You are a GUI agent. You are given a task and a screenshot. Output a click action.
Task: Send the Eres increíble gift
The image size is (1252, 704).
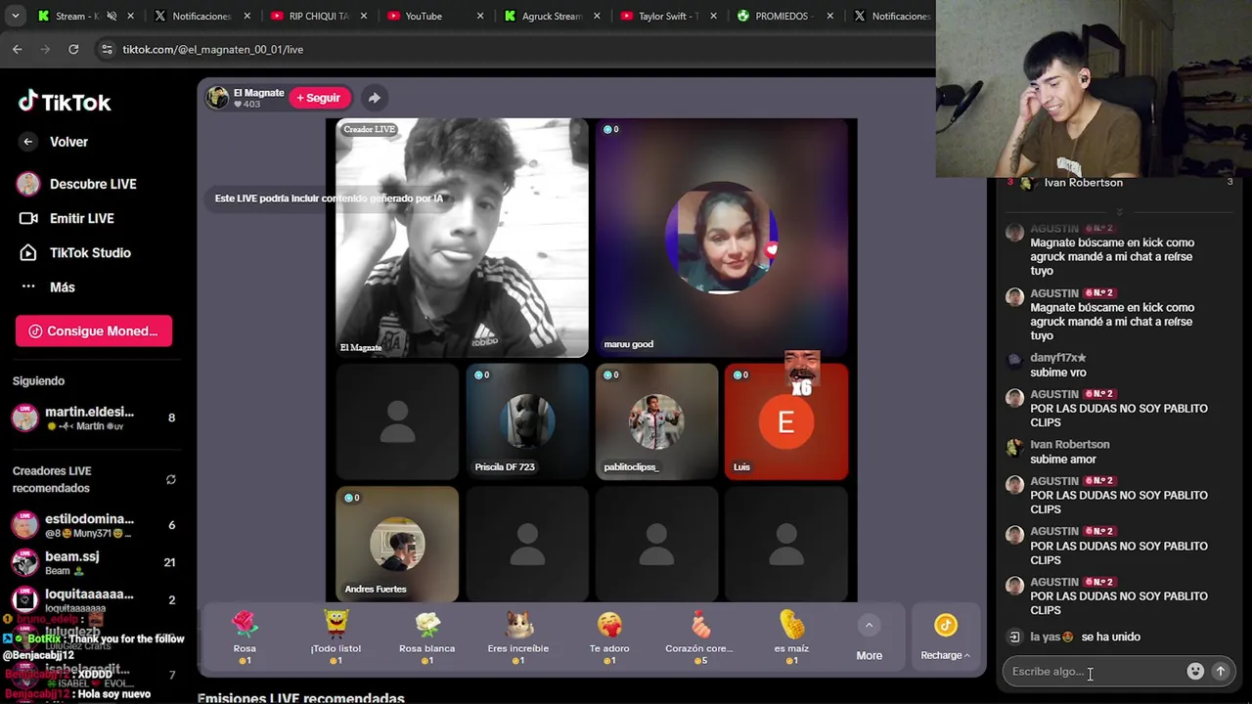click(x=518, y=638)
